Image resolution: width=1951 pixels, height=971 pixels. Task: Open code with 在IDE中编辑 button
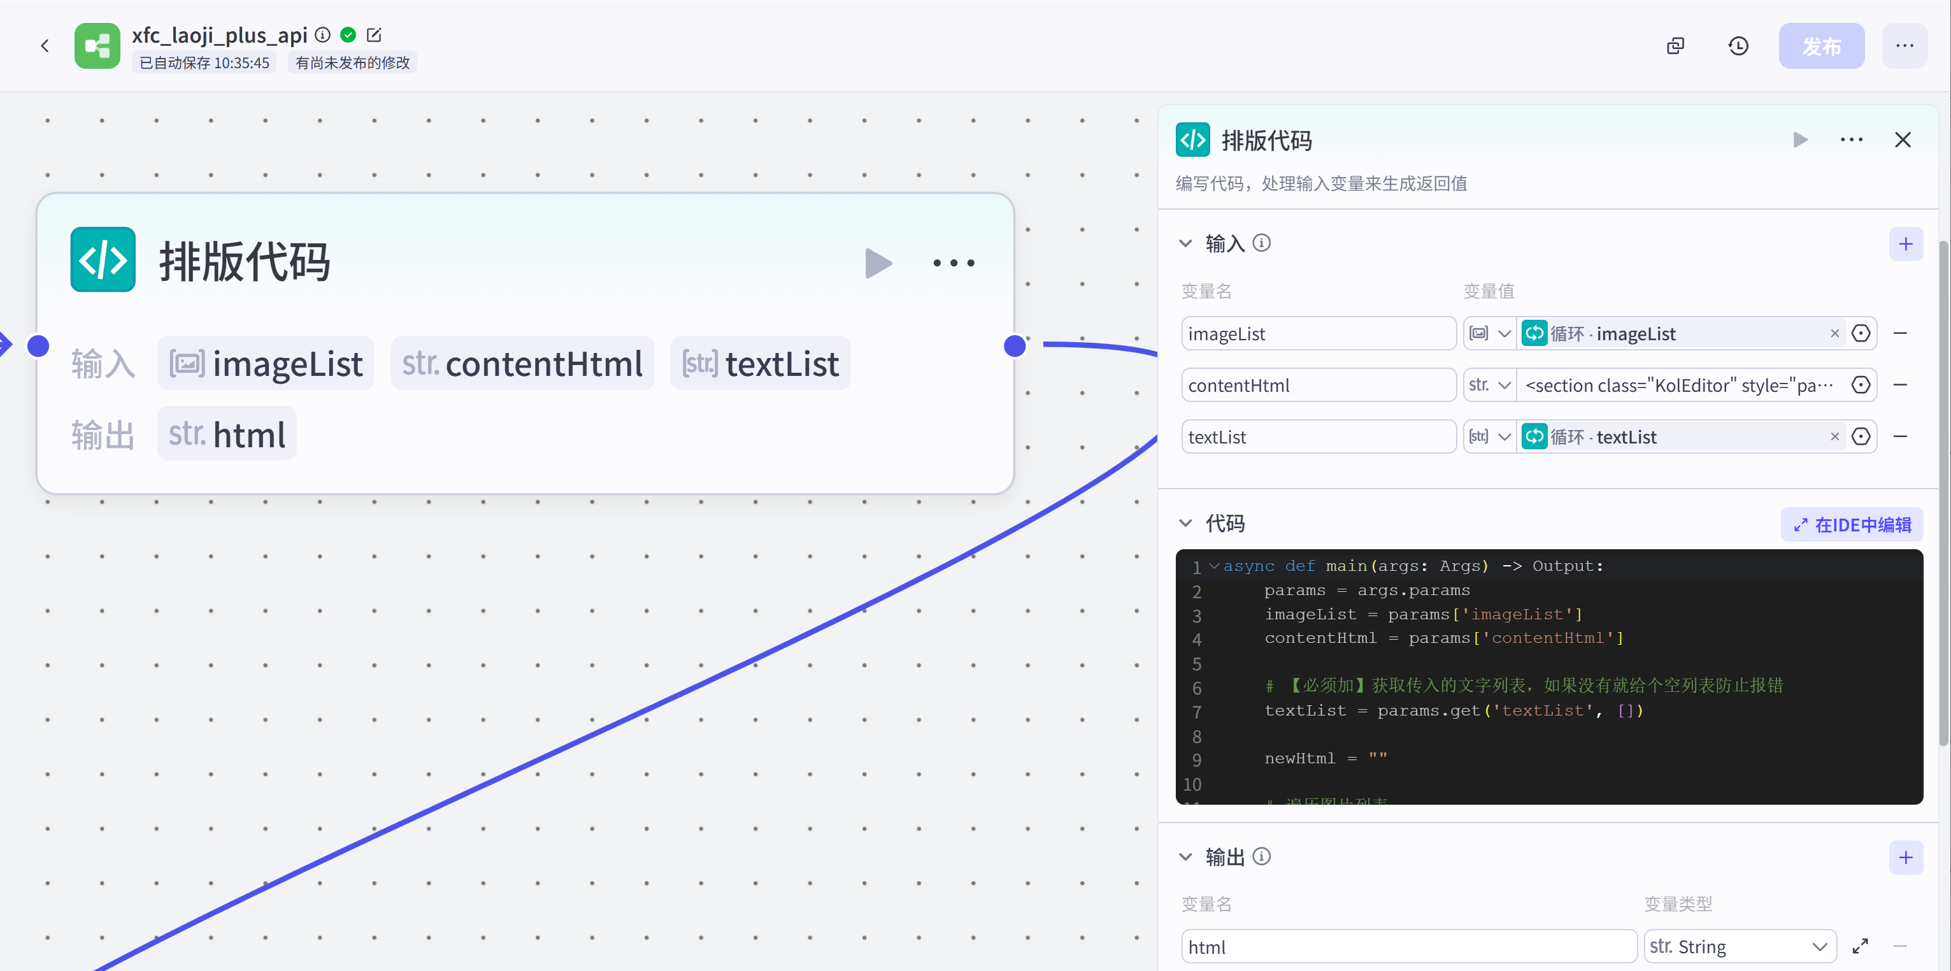(x=1851, y=524)
